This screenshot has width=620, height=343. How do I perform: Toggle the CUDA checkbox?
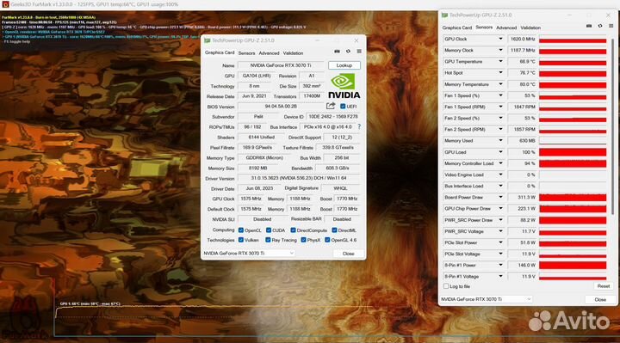coord(269,230)
